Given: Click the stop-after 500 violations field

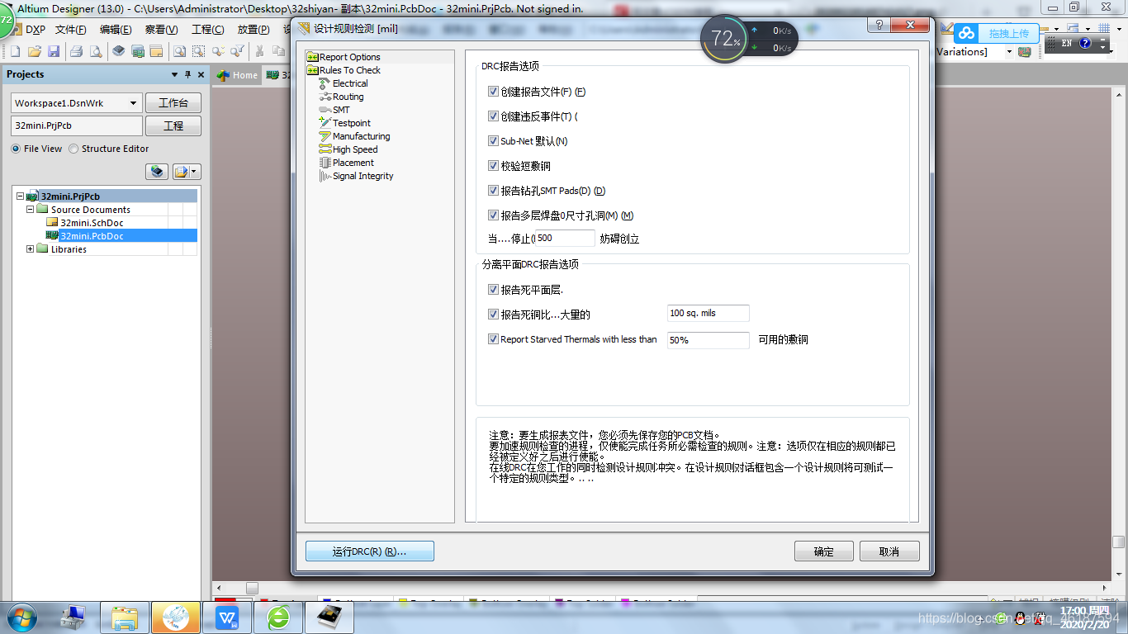Looking at the screenshot, I should [565, 239].
